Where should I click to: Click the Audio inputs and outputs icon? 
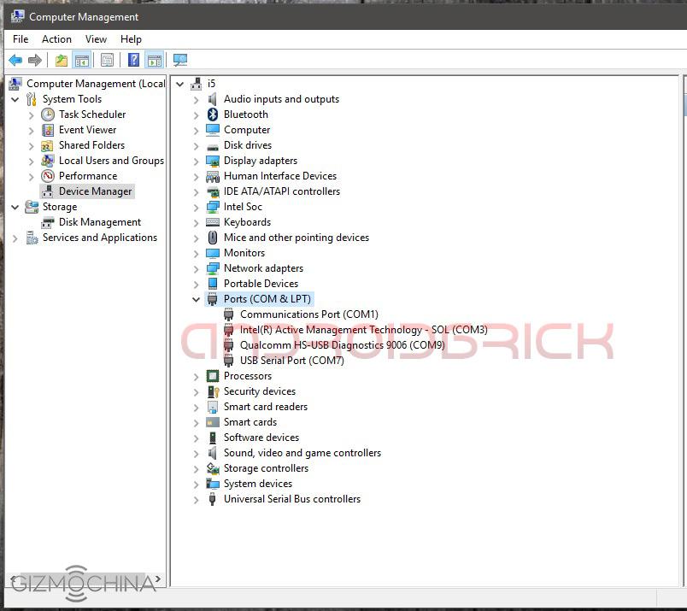coord(213,99)
